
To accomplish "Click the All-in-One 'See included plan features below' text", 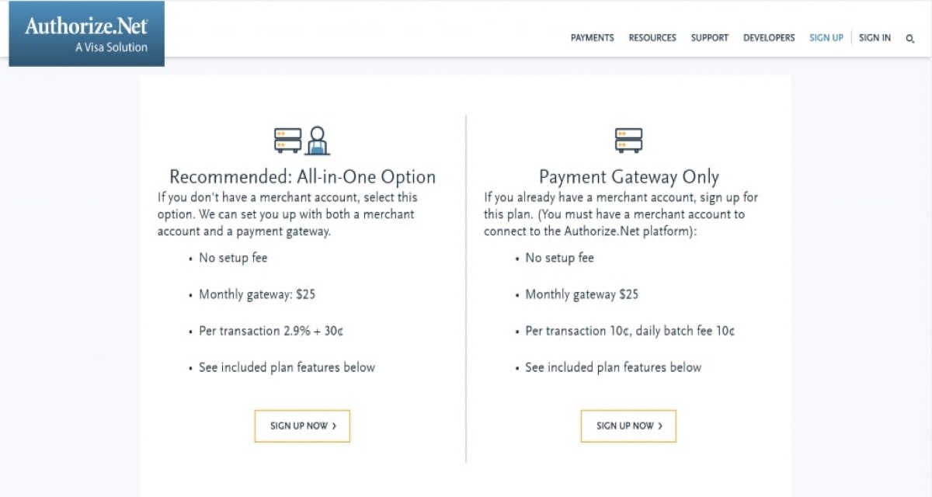I will pyautogui.click(x=287, y=367).
